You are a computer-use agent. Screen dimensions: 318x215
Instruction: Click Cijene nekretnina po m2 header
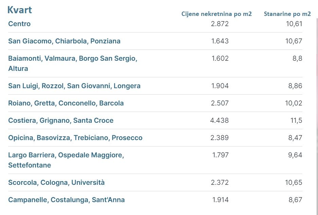(x=216, y=14)
